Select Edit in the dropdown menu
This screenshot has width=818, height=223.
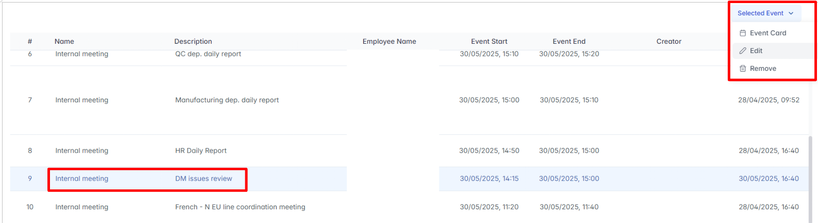pos(756,51)
